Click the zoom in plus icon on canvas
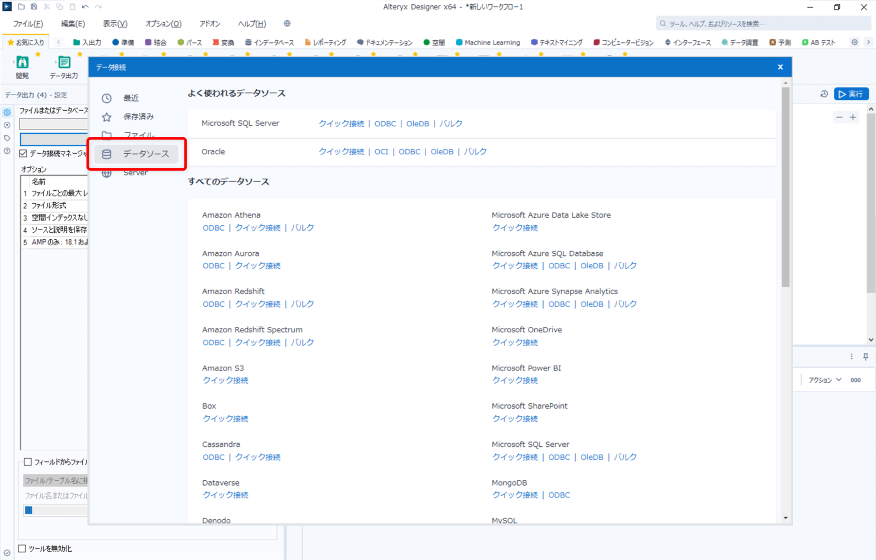This screenshot has height=560, width=876. [x=853, y=117]
